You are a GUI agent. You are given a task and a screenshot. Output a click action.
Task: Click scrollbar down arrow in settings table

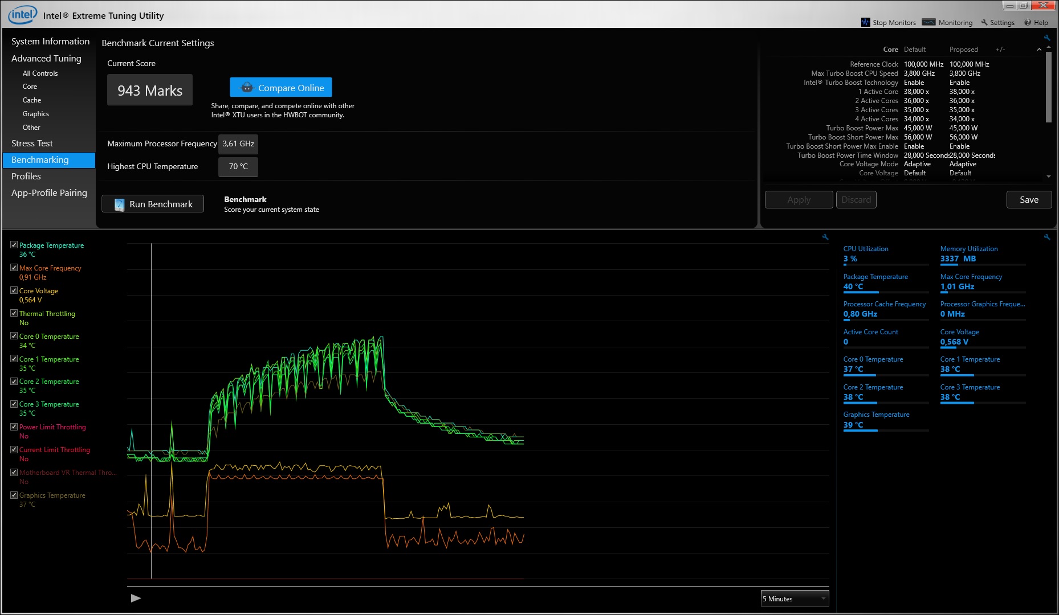coord(1049,177)
